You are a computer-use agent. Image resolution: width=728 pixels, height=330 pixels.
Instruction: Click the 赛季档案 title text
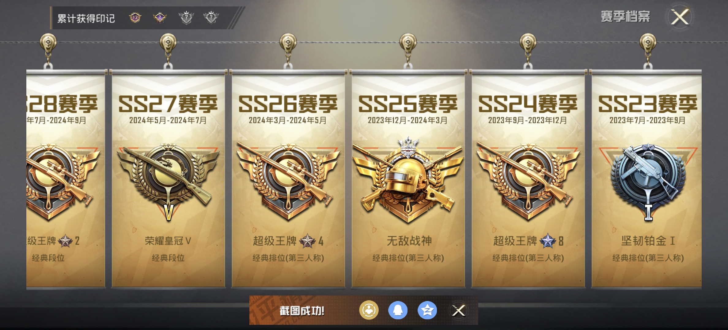pos(625,16)
